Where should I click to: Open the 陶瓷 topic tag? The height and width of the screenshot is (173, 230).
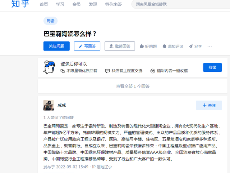tap(50, 21)
